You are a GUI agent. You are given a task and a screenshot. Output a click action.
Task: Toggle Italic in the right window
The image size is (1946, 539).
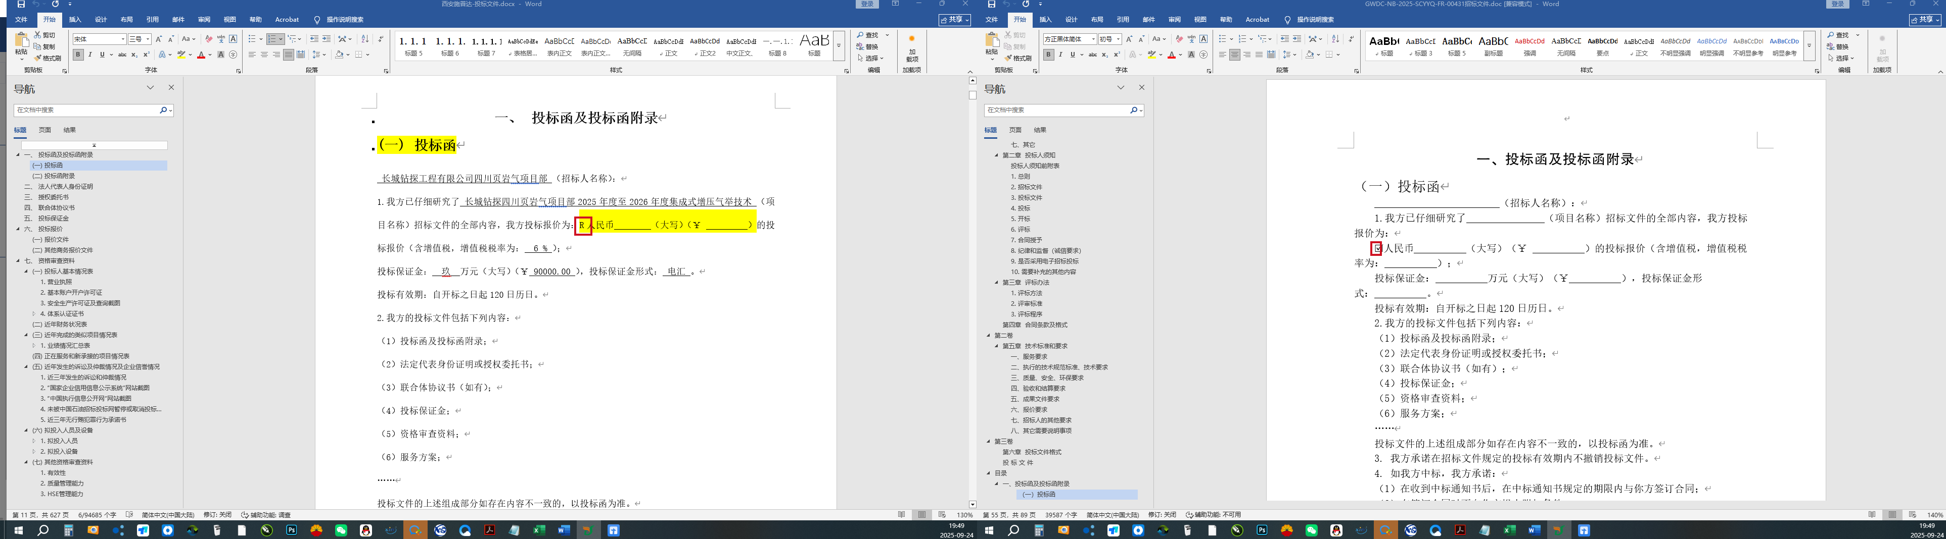pos(1060,55)
